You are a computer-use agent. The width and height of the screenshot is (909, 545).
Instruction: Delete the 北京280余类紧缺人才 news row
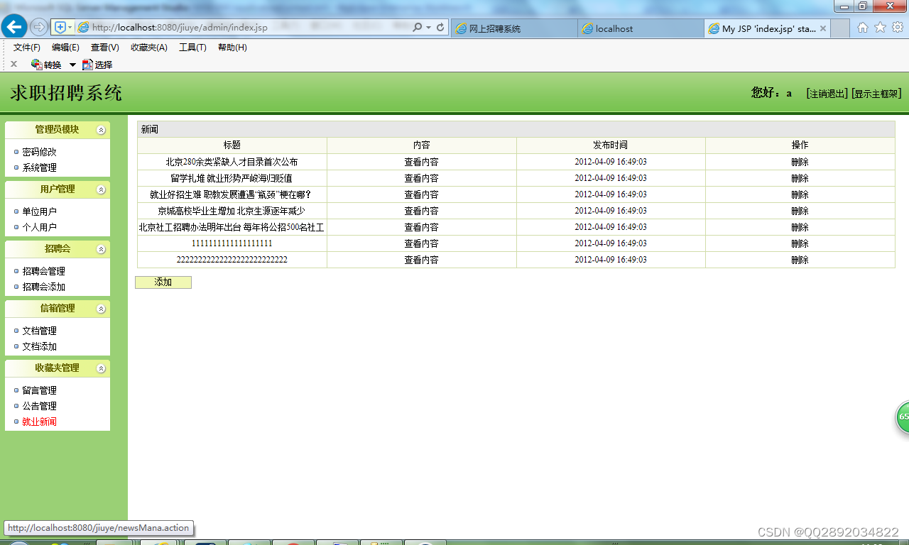click(x=800, y=162)
